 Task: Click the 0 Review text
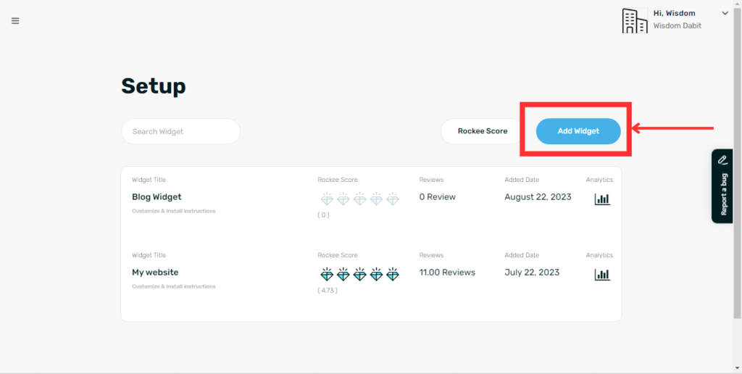(x=437, y=197)
